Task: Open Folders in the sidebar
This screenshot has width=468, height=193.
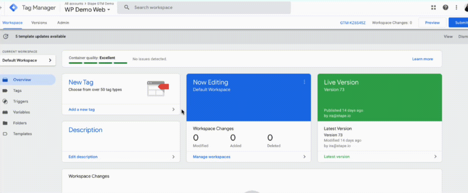Action: tap(20, 123)
